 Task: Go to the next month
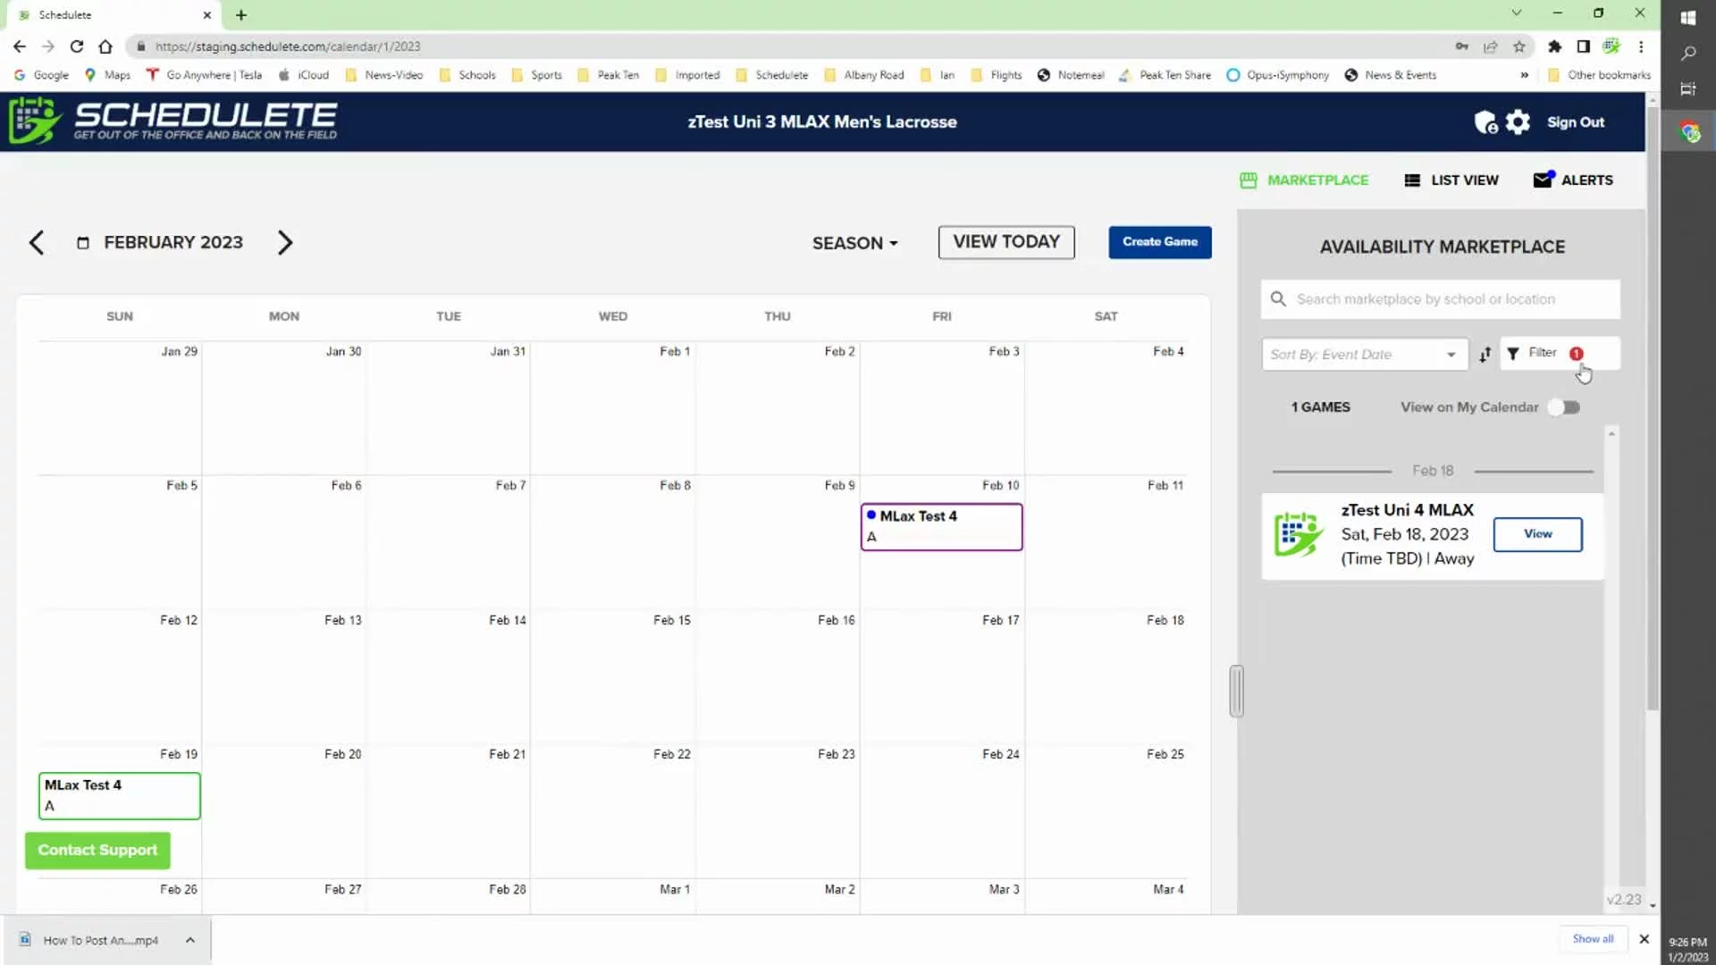pos(284,243)
